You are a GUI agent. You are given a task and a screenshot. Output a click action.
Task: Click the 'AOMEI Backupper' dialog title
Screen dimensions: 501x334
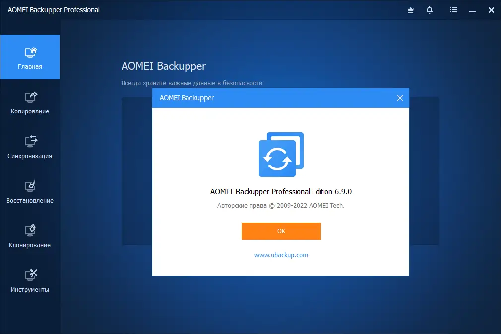[x=187, y=98]
